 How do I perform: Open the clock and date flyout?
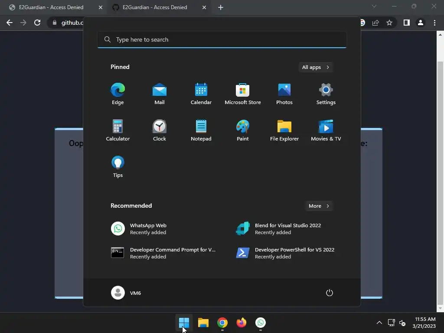[x=424, y=323]
